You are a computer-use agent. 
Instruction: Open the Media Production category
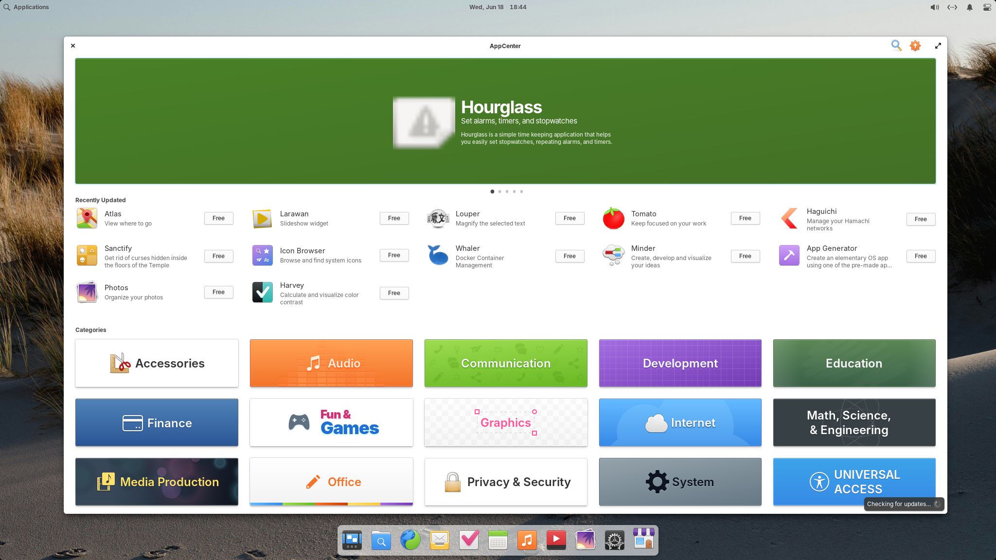pyautogui.click(x=157, y=482)
